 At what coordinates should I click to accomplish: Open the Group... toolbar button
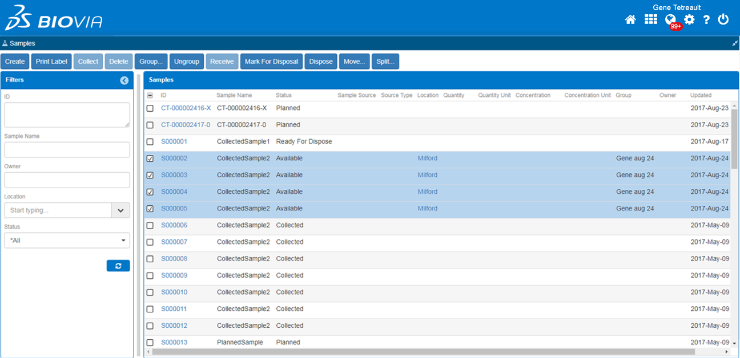click(151, 62)
